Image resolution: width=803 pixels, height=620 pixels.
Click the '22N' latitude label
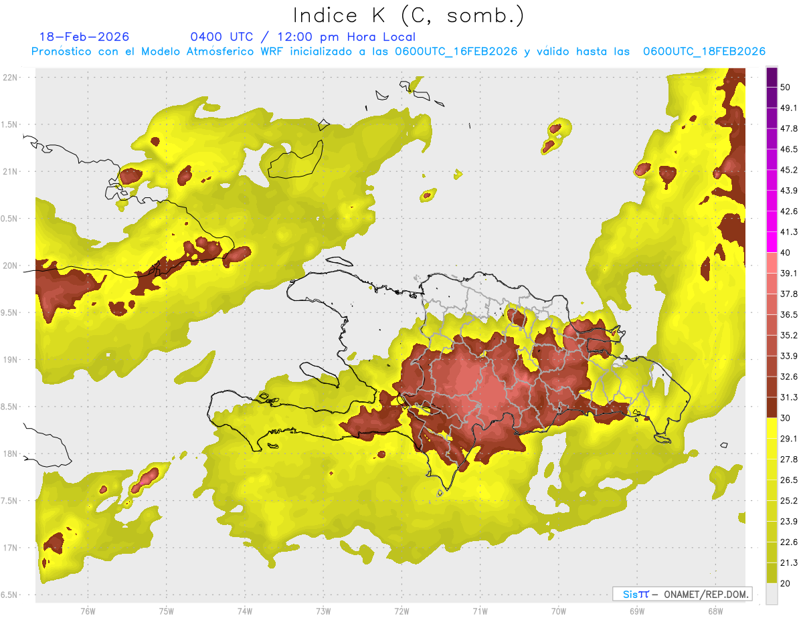tap(11, 77)
